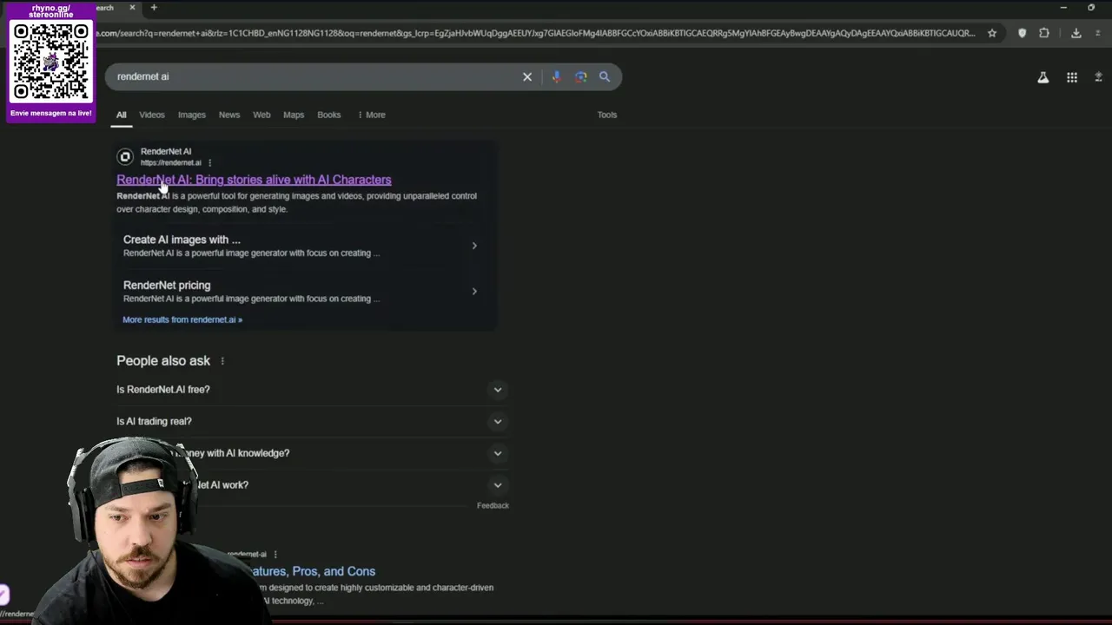Click the QR code overlay image
Image resolution: width=1112 pixels, height=625 pixels.
click(x=50, y=61)
